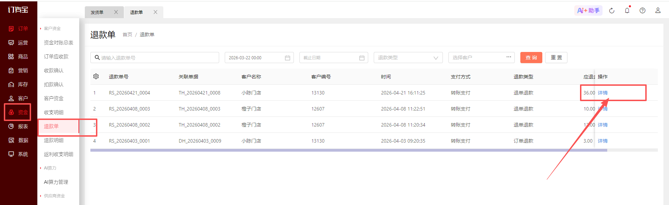The width and height of the screenshot is (669, 205).
Task: Open the 库存 sidebar module
Action: (x=18, y=84)
